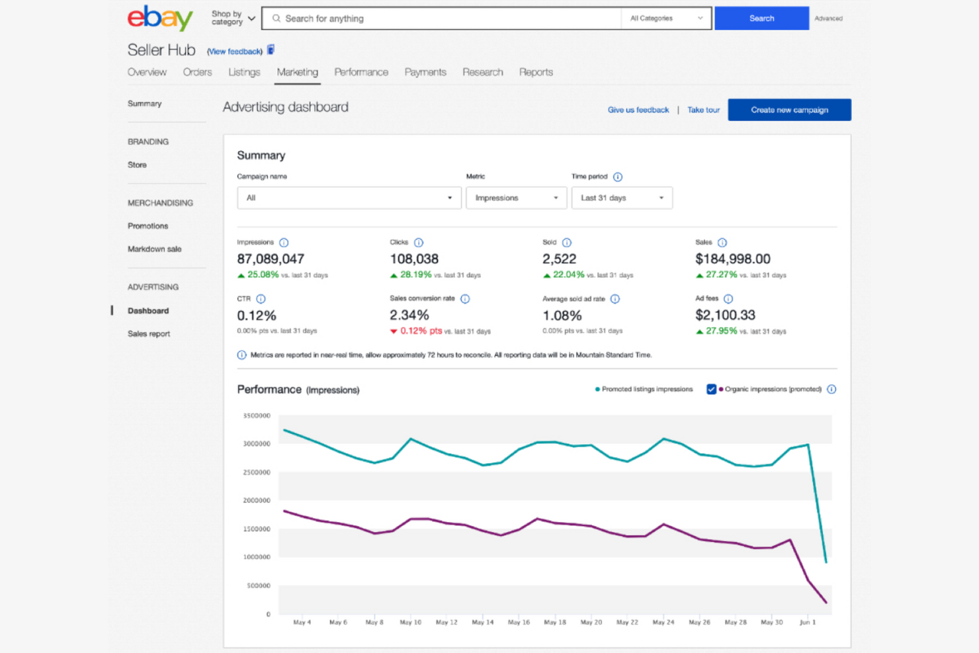Click Create new campaign button
Screen dimensions: 979x653
(789, 110)
